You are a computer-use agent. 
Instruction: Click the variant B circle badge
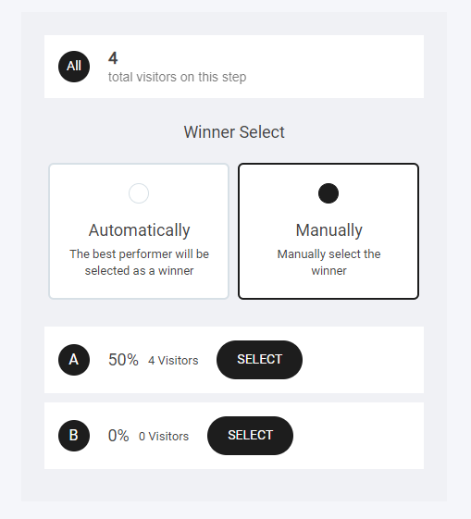(74, 436)
